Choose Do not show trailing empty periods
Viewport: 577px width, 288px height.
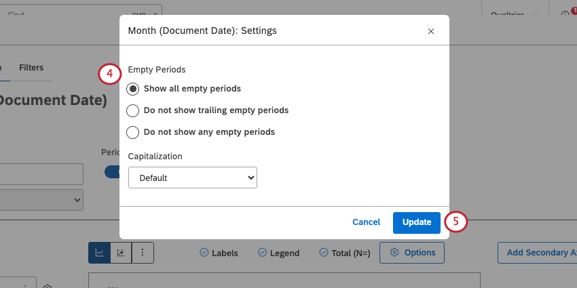pyautogui.click(x=134, y=110)
